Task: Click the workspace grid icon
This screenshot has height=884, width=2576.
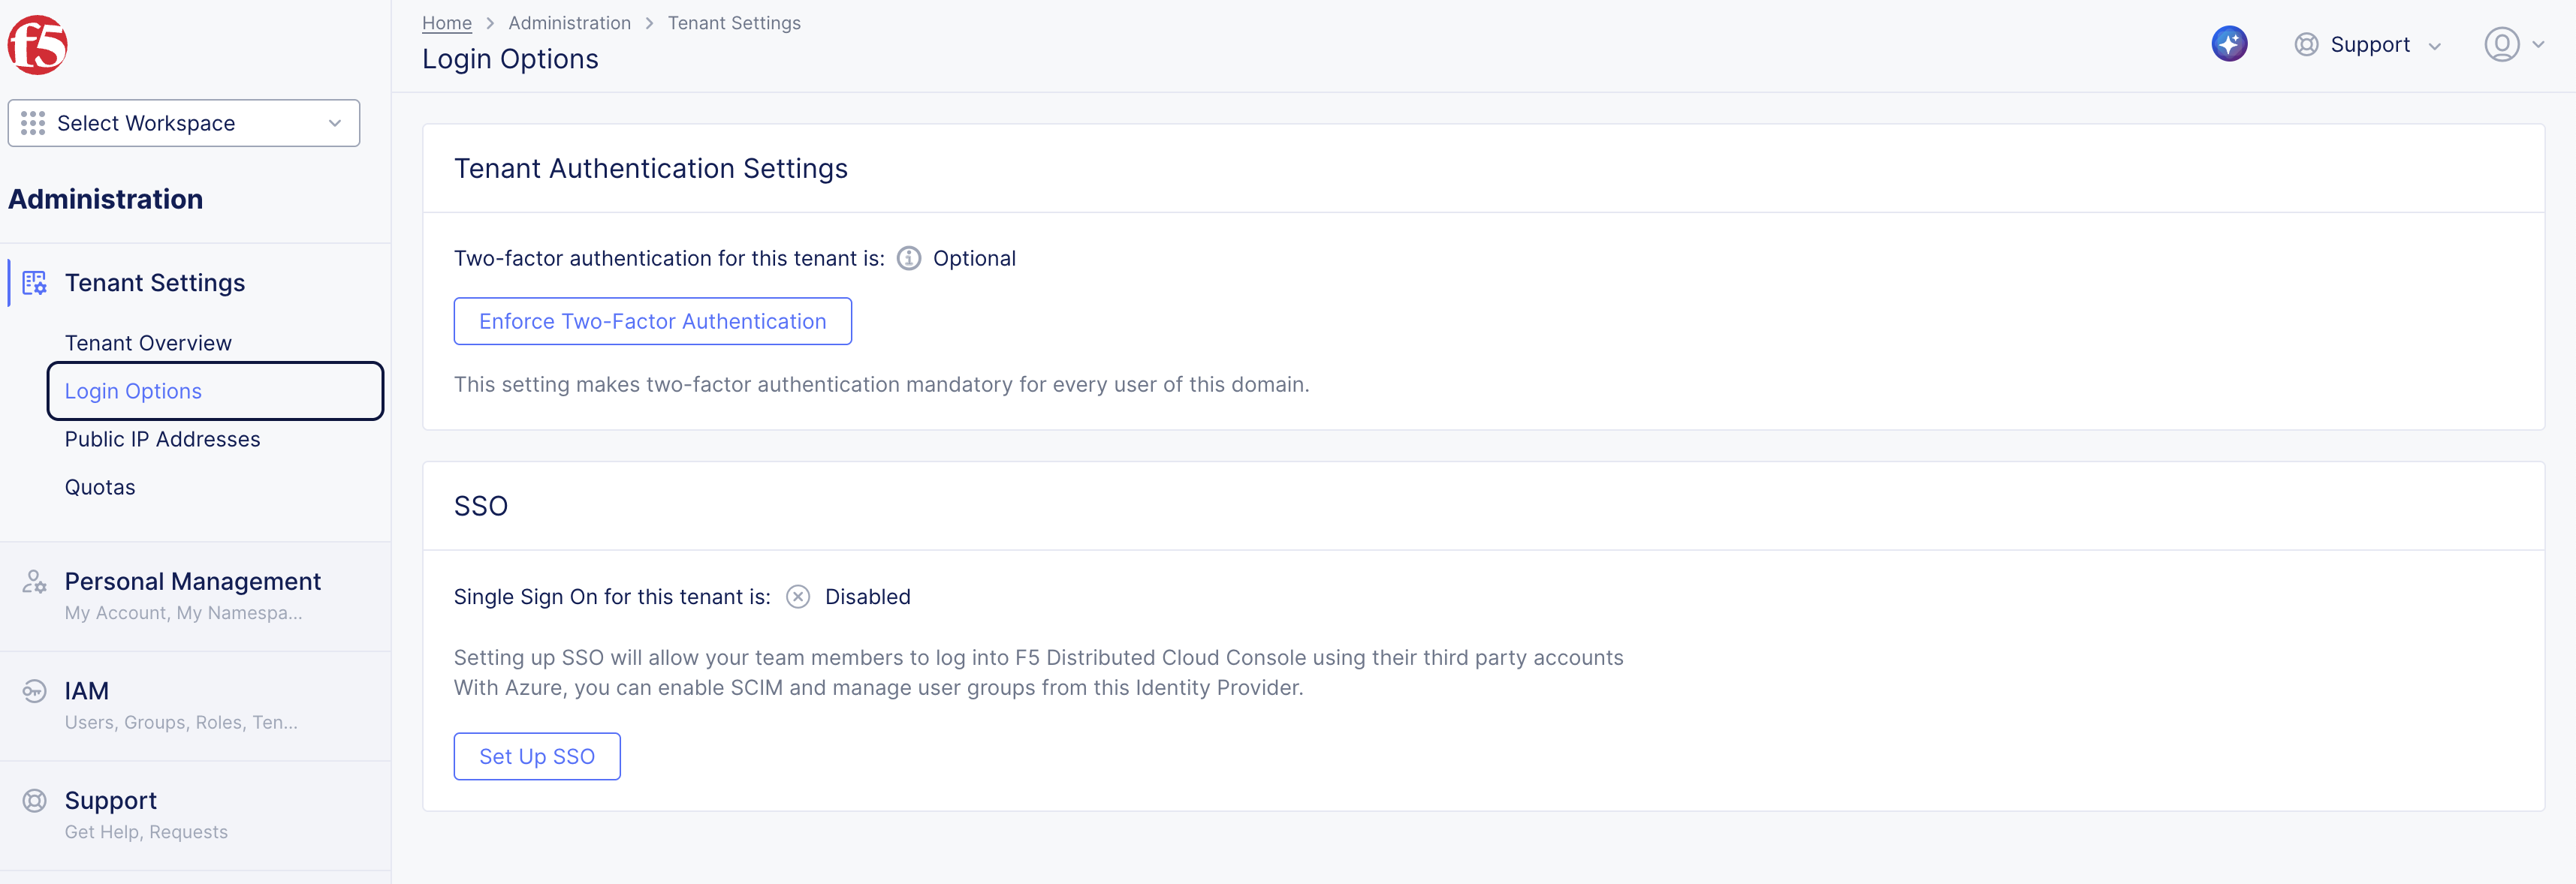Action: coord(33,123)
